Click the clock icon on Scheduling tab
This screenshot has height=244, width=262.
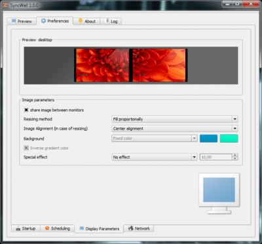point(47,228)
